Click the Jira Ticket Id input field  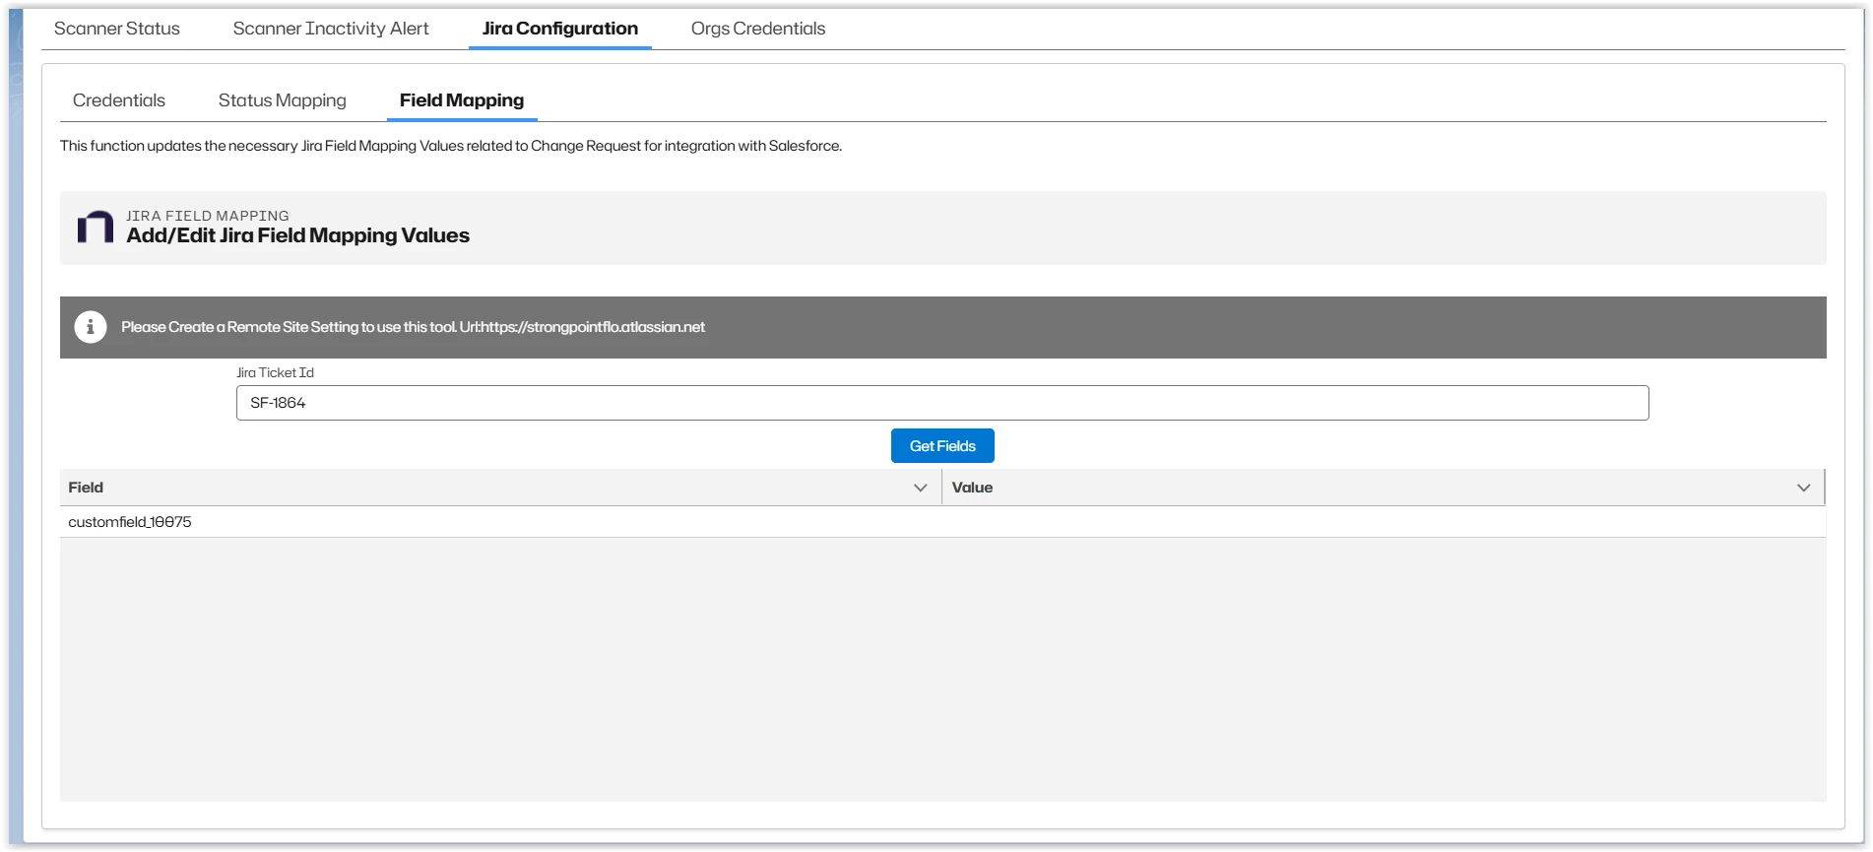coord(941,403)
